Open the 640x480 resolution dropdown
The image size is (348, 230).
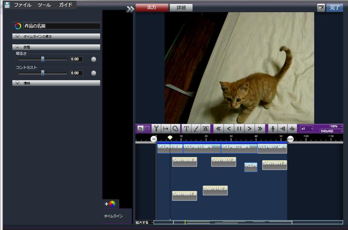pyautogui.click(x=331, y=131)
